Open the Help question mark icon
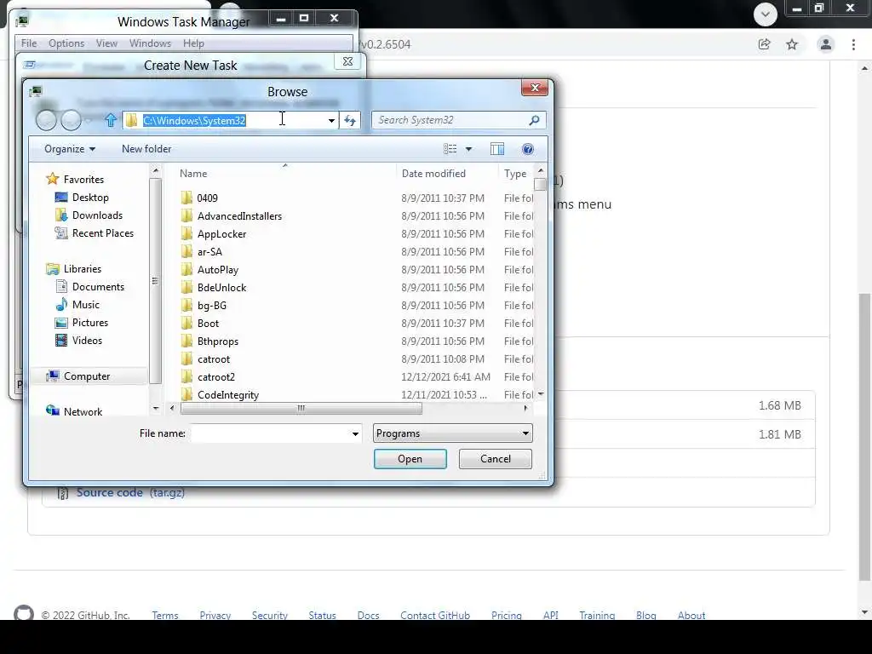This screenshot has height=654, width=872. point(528,148)
